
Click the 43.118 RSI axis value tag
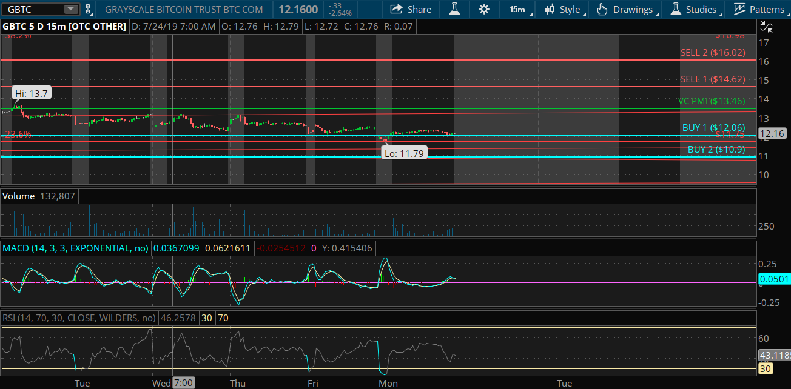774,356
